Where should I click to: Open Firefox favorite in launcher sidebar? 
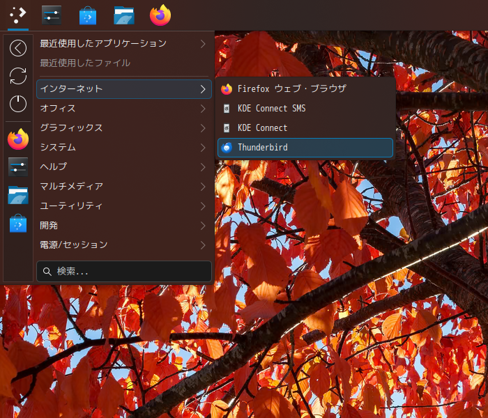18,139
